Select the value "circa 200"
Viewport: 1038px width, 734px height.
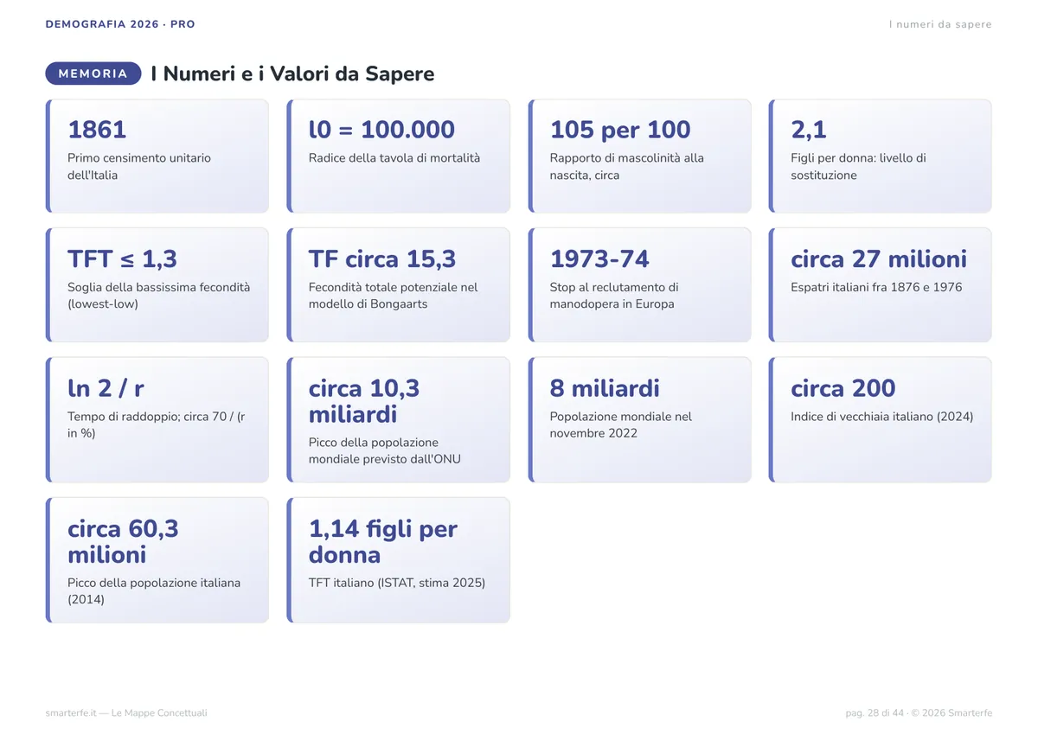click(843, 388)
